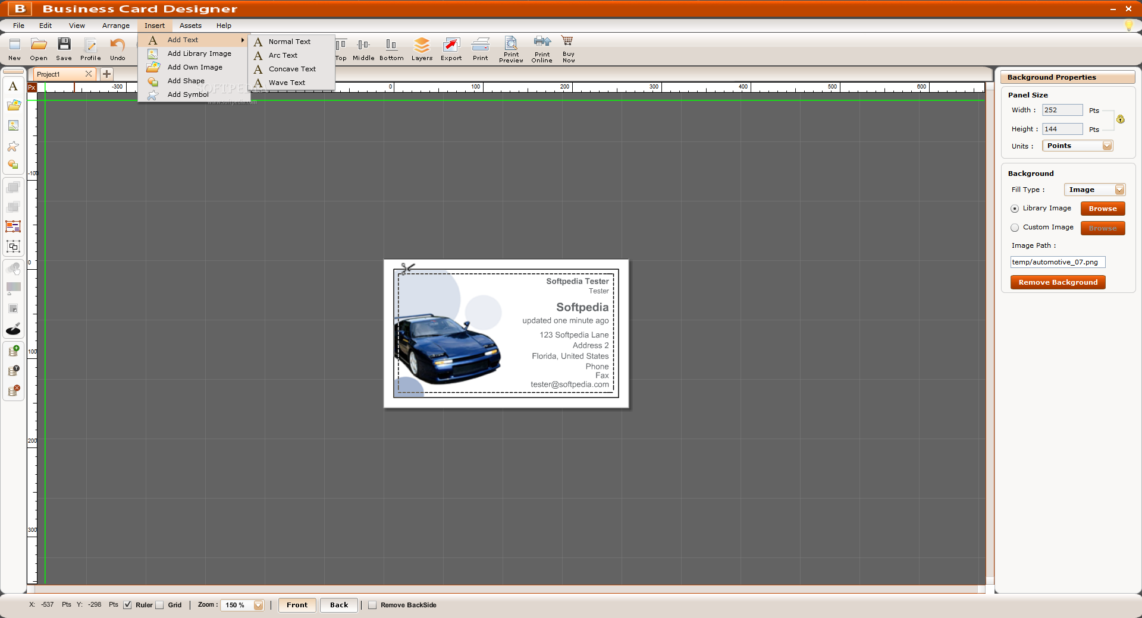Choose Arc Text from the submenu
Viewport: 1142px width, 618px height.
pos(283,55)
